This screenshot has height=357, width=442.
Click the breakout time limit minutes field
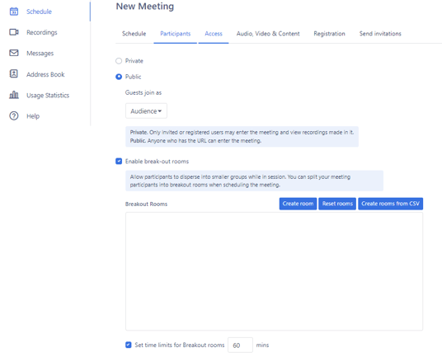tap(240, 345)
